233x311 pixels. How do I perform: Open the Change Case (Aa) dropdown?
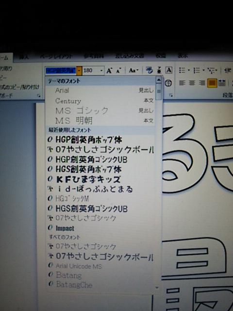[134, 70]
